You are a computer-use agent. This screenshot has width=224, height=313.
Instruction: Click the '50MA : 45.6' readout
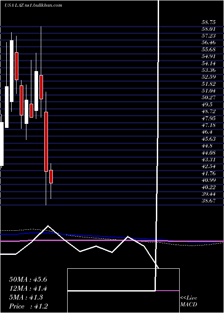(x=28, y=279)
